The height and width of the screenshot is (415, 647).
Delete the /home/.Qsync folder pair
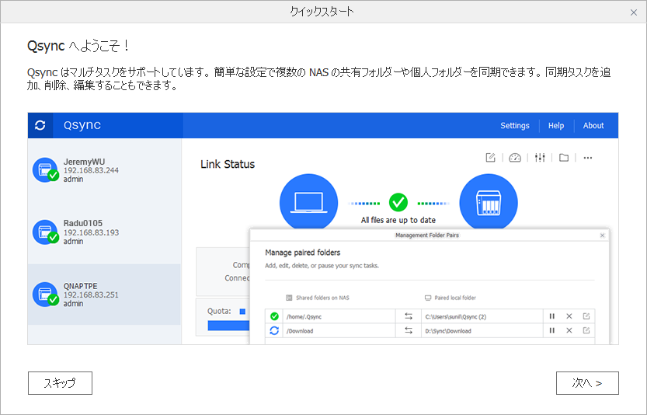point(569,316)
